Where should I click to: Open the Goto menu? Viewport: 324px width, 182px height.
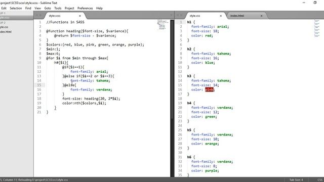pos(48,8)
